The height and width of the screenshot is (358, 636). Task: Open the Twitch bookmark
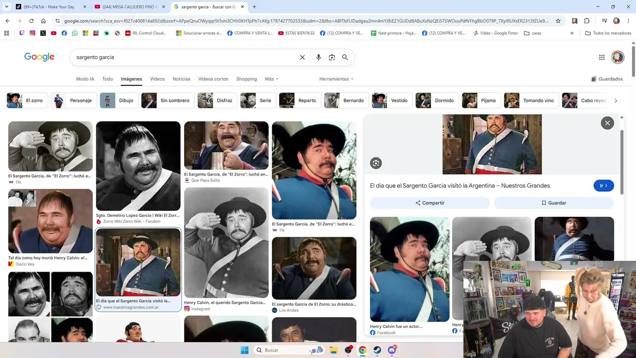tap(21, 33)
